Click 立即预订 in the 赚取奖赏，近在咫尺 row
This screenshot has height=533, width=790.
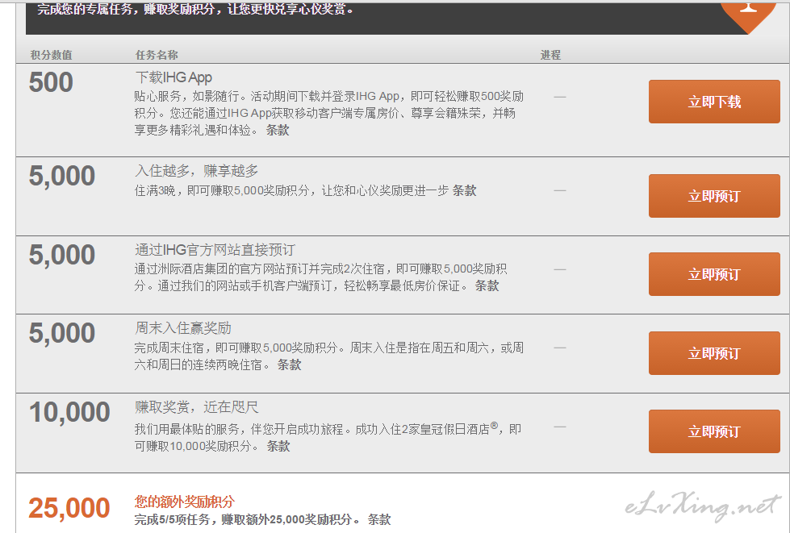coord(714,431)
